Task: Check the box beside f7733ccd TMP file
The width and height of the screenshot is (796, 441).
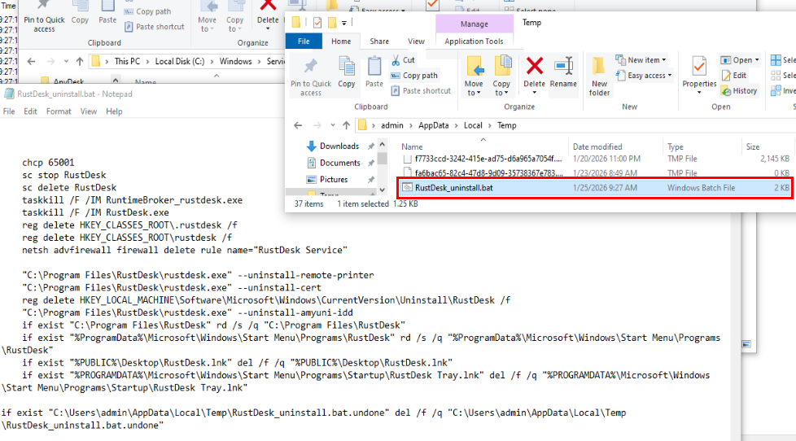Action: (407, 159)
